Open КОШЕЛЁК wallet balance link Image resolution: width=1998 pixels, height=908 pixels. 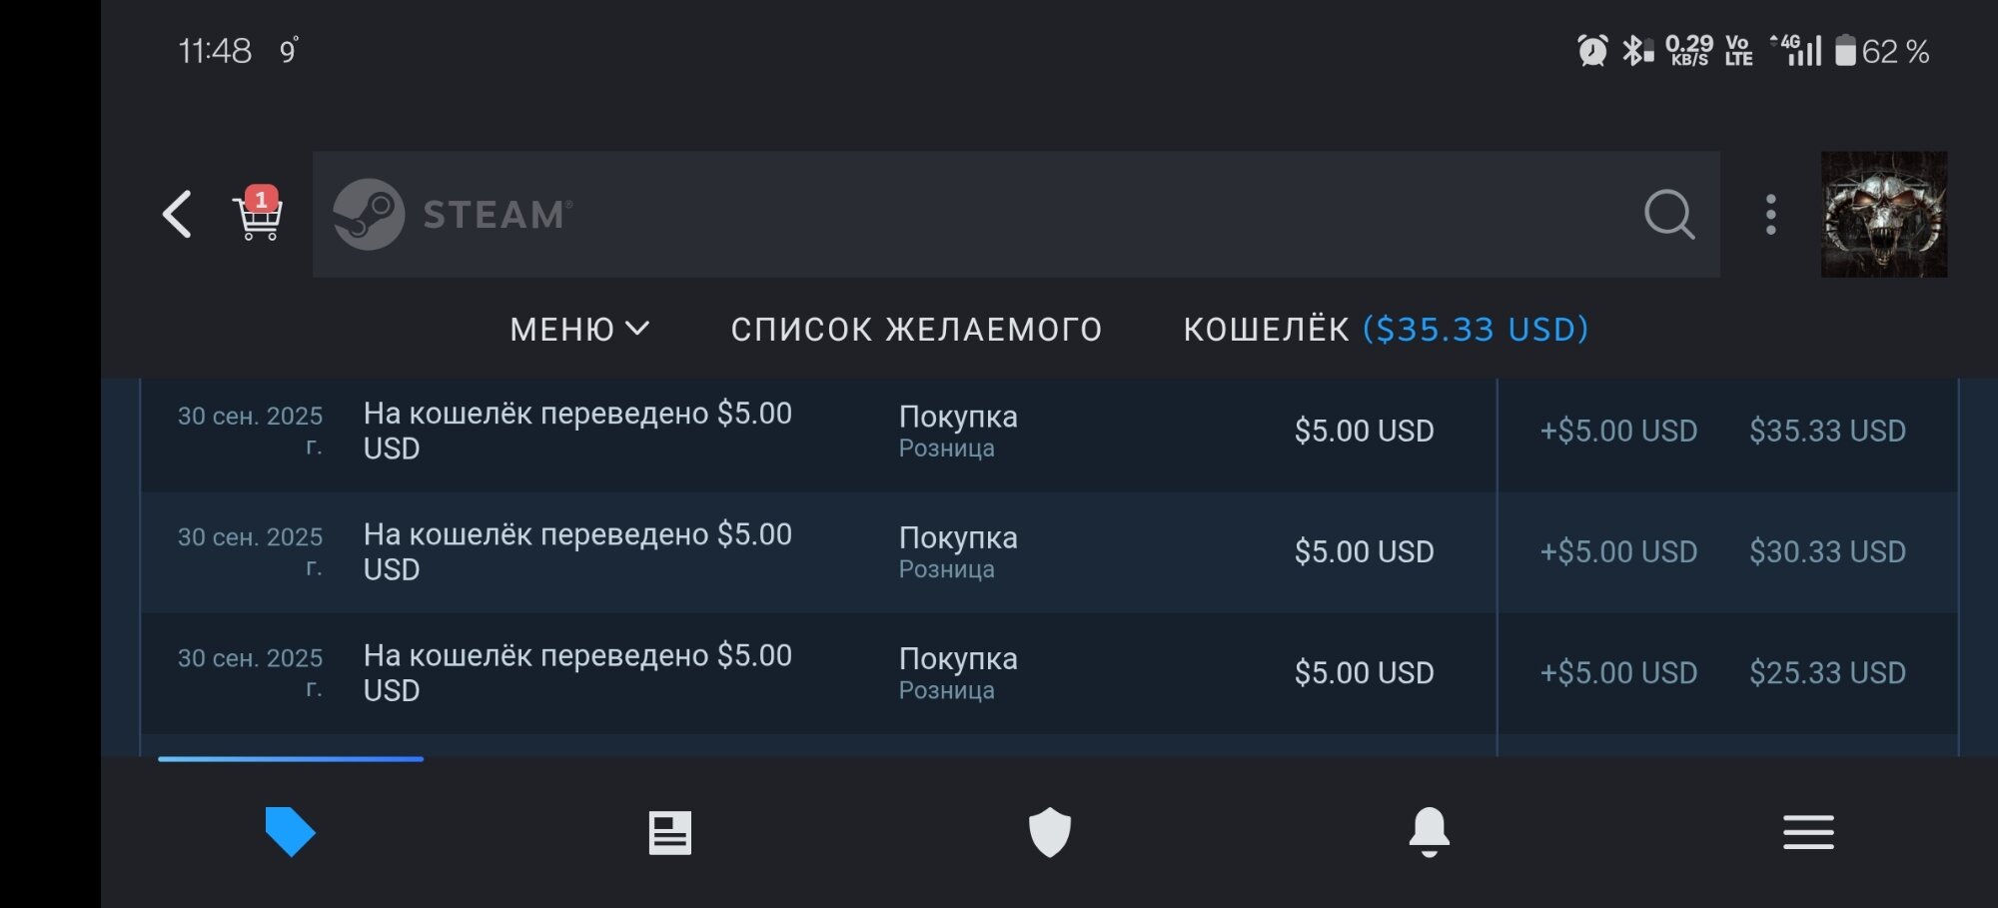click(1386, 329)
